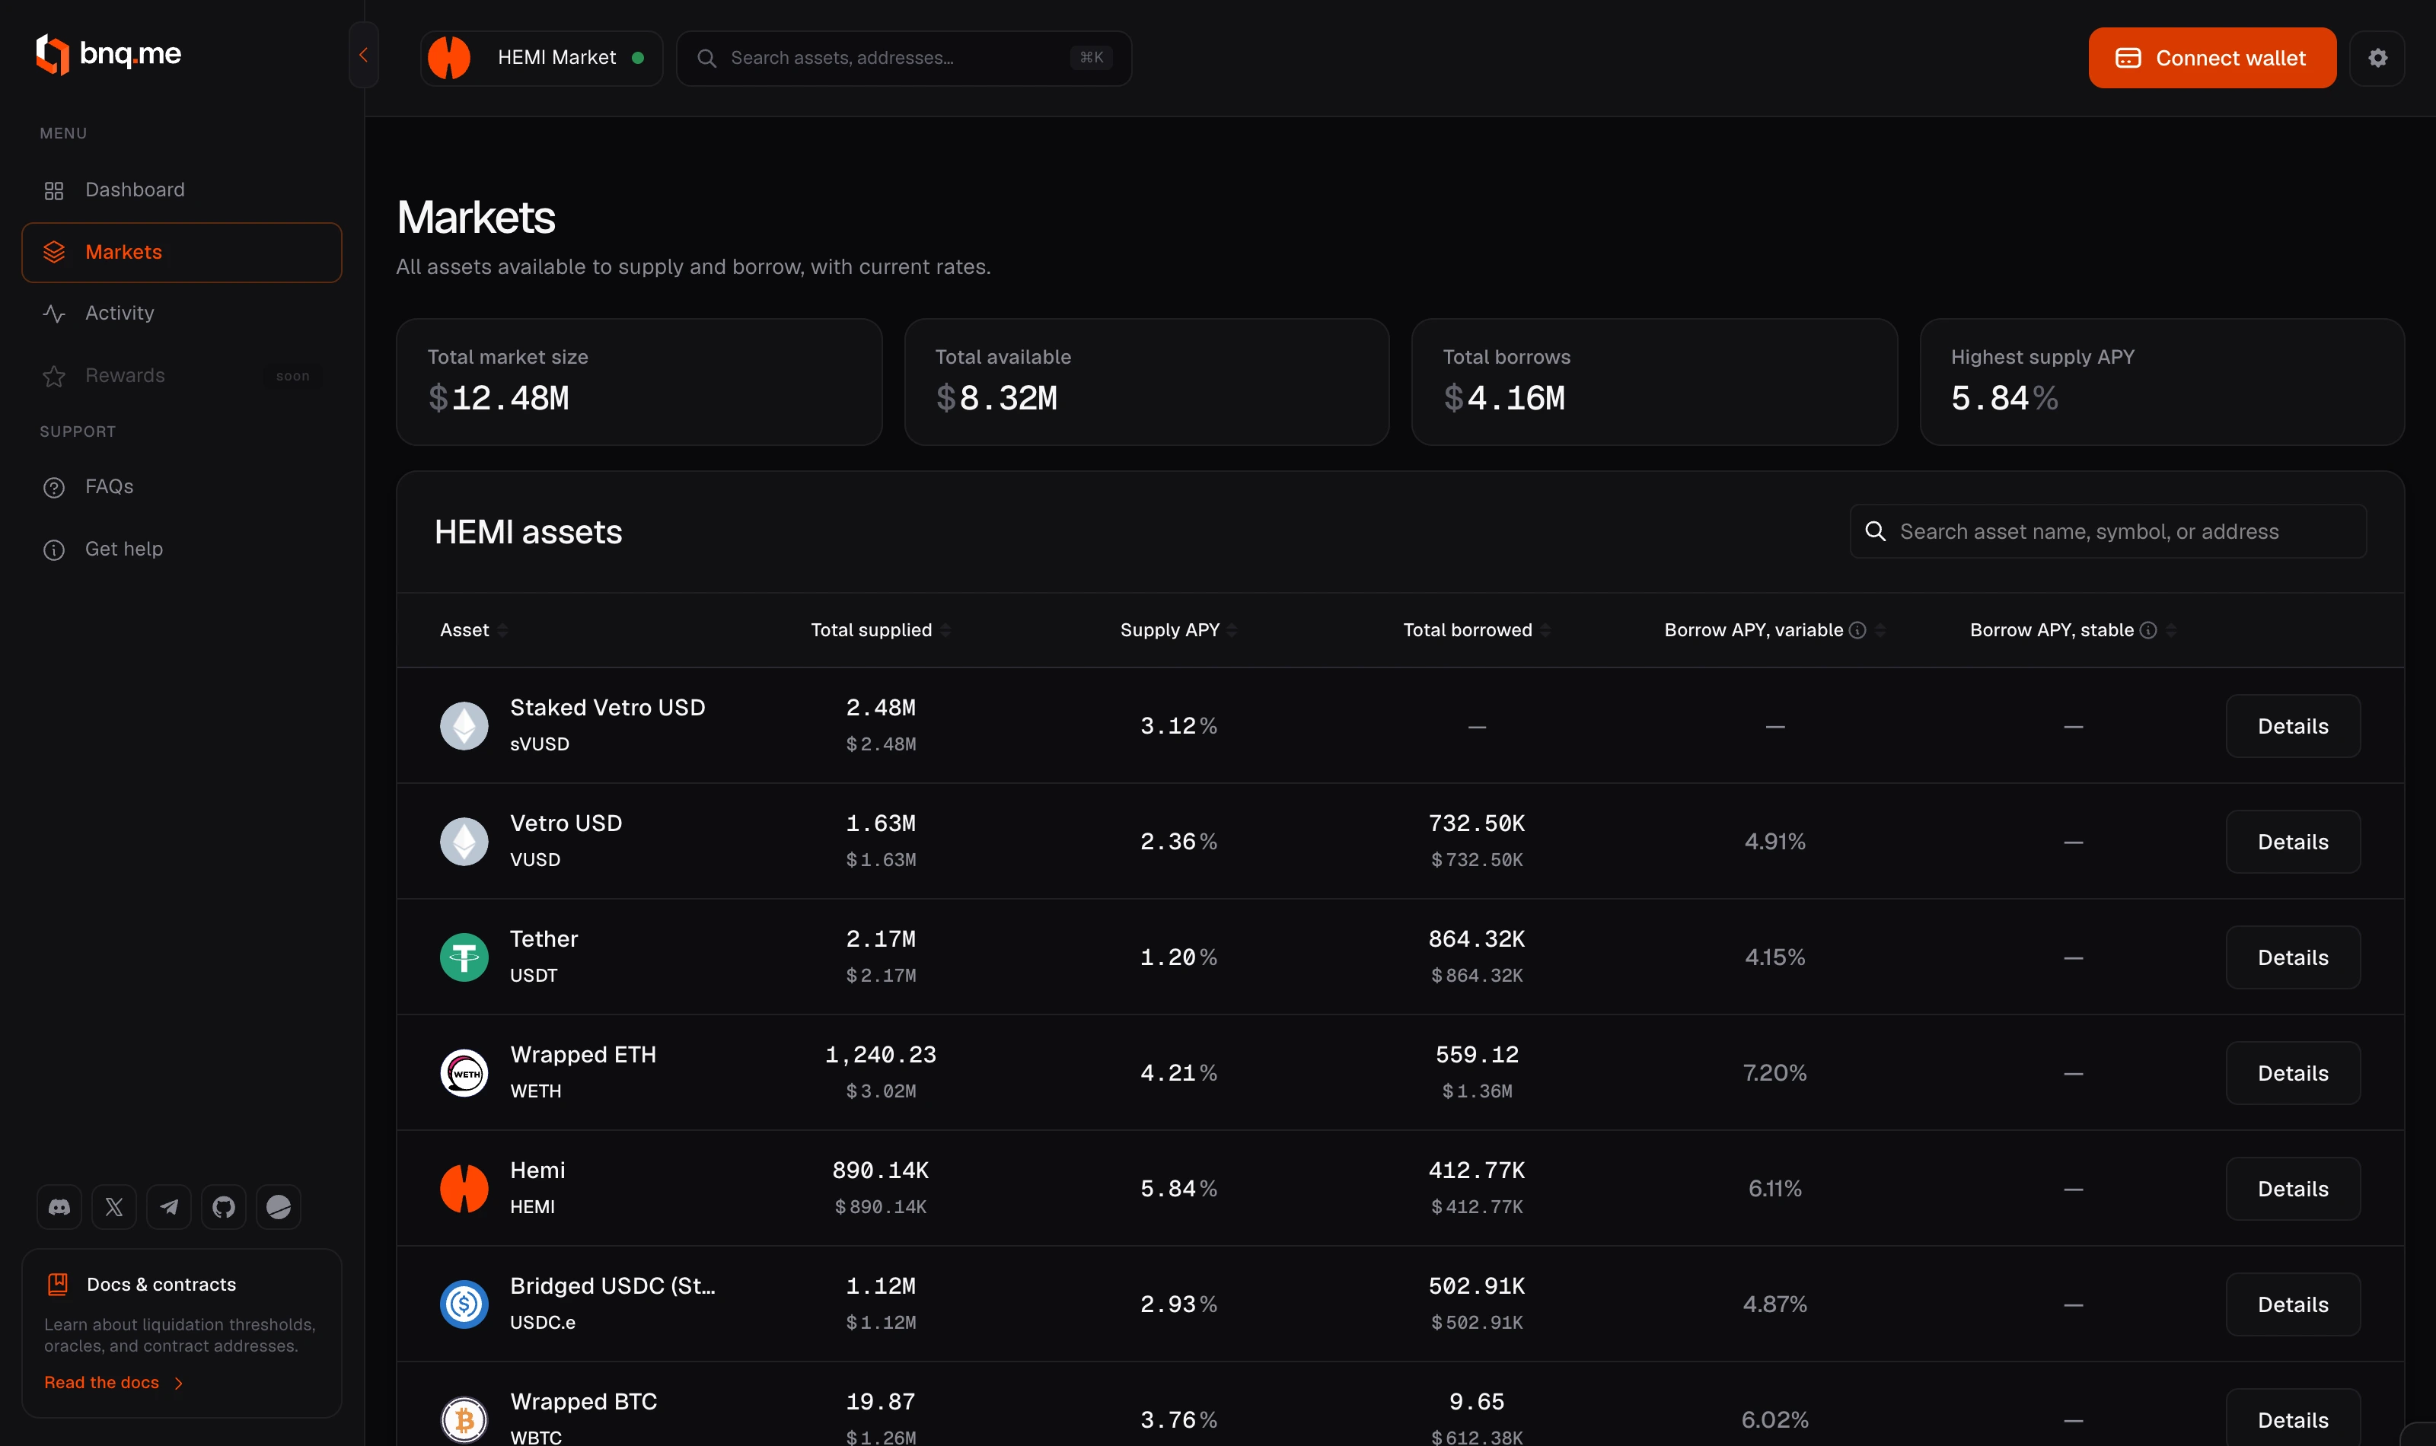Click the Bridged USDC token icon
Viewport: 2436px width, 1446px height.
pyautogui.click(x=464, y=1304)
